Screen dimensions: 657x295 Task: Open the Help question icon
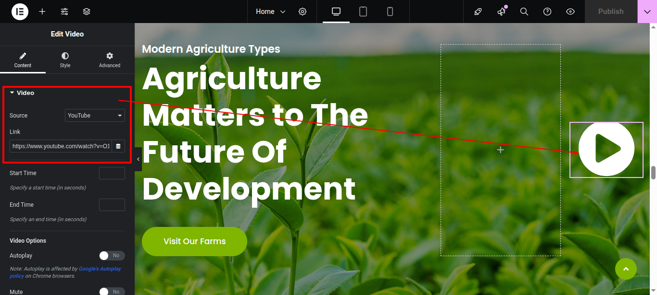pyautogui.click(x=547, y=12)
